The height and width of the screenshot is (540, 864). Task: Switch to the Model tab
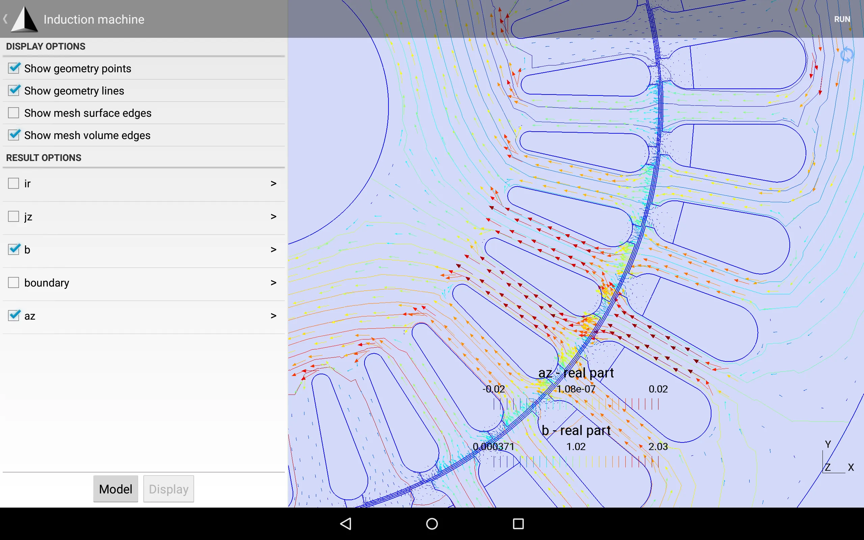tap(116, 489)
